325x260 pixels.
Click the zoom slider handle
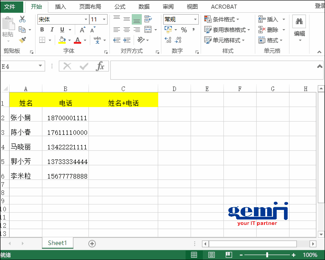267,255
